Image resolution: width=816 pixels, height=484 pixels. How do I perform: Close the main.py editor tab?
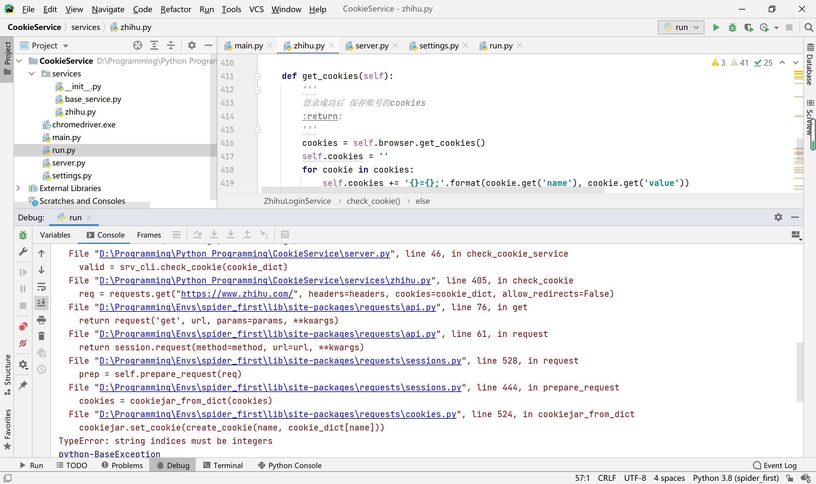pyautogui.click(x=270, y=45)
